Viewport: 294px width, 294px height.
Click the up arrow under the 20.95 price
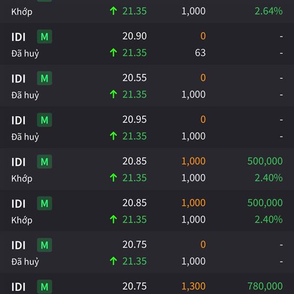[114, 136]
